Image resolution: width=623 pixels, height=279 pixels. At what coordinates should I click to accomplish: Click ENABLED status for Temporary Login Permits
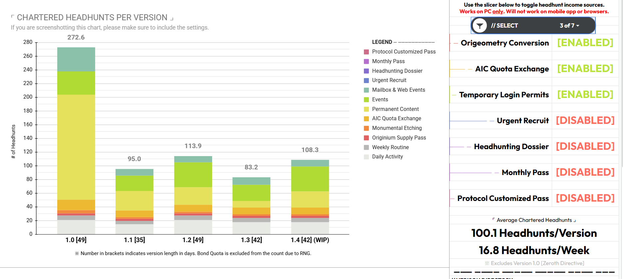(x=585, y=94)
